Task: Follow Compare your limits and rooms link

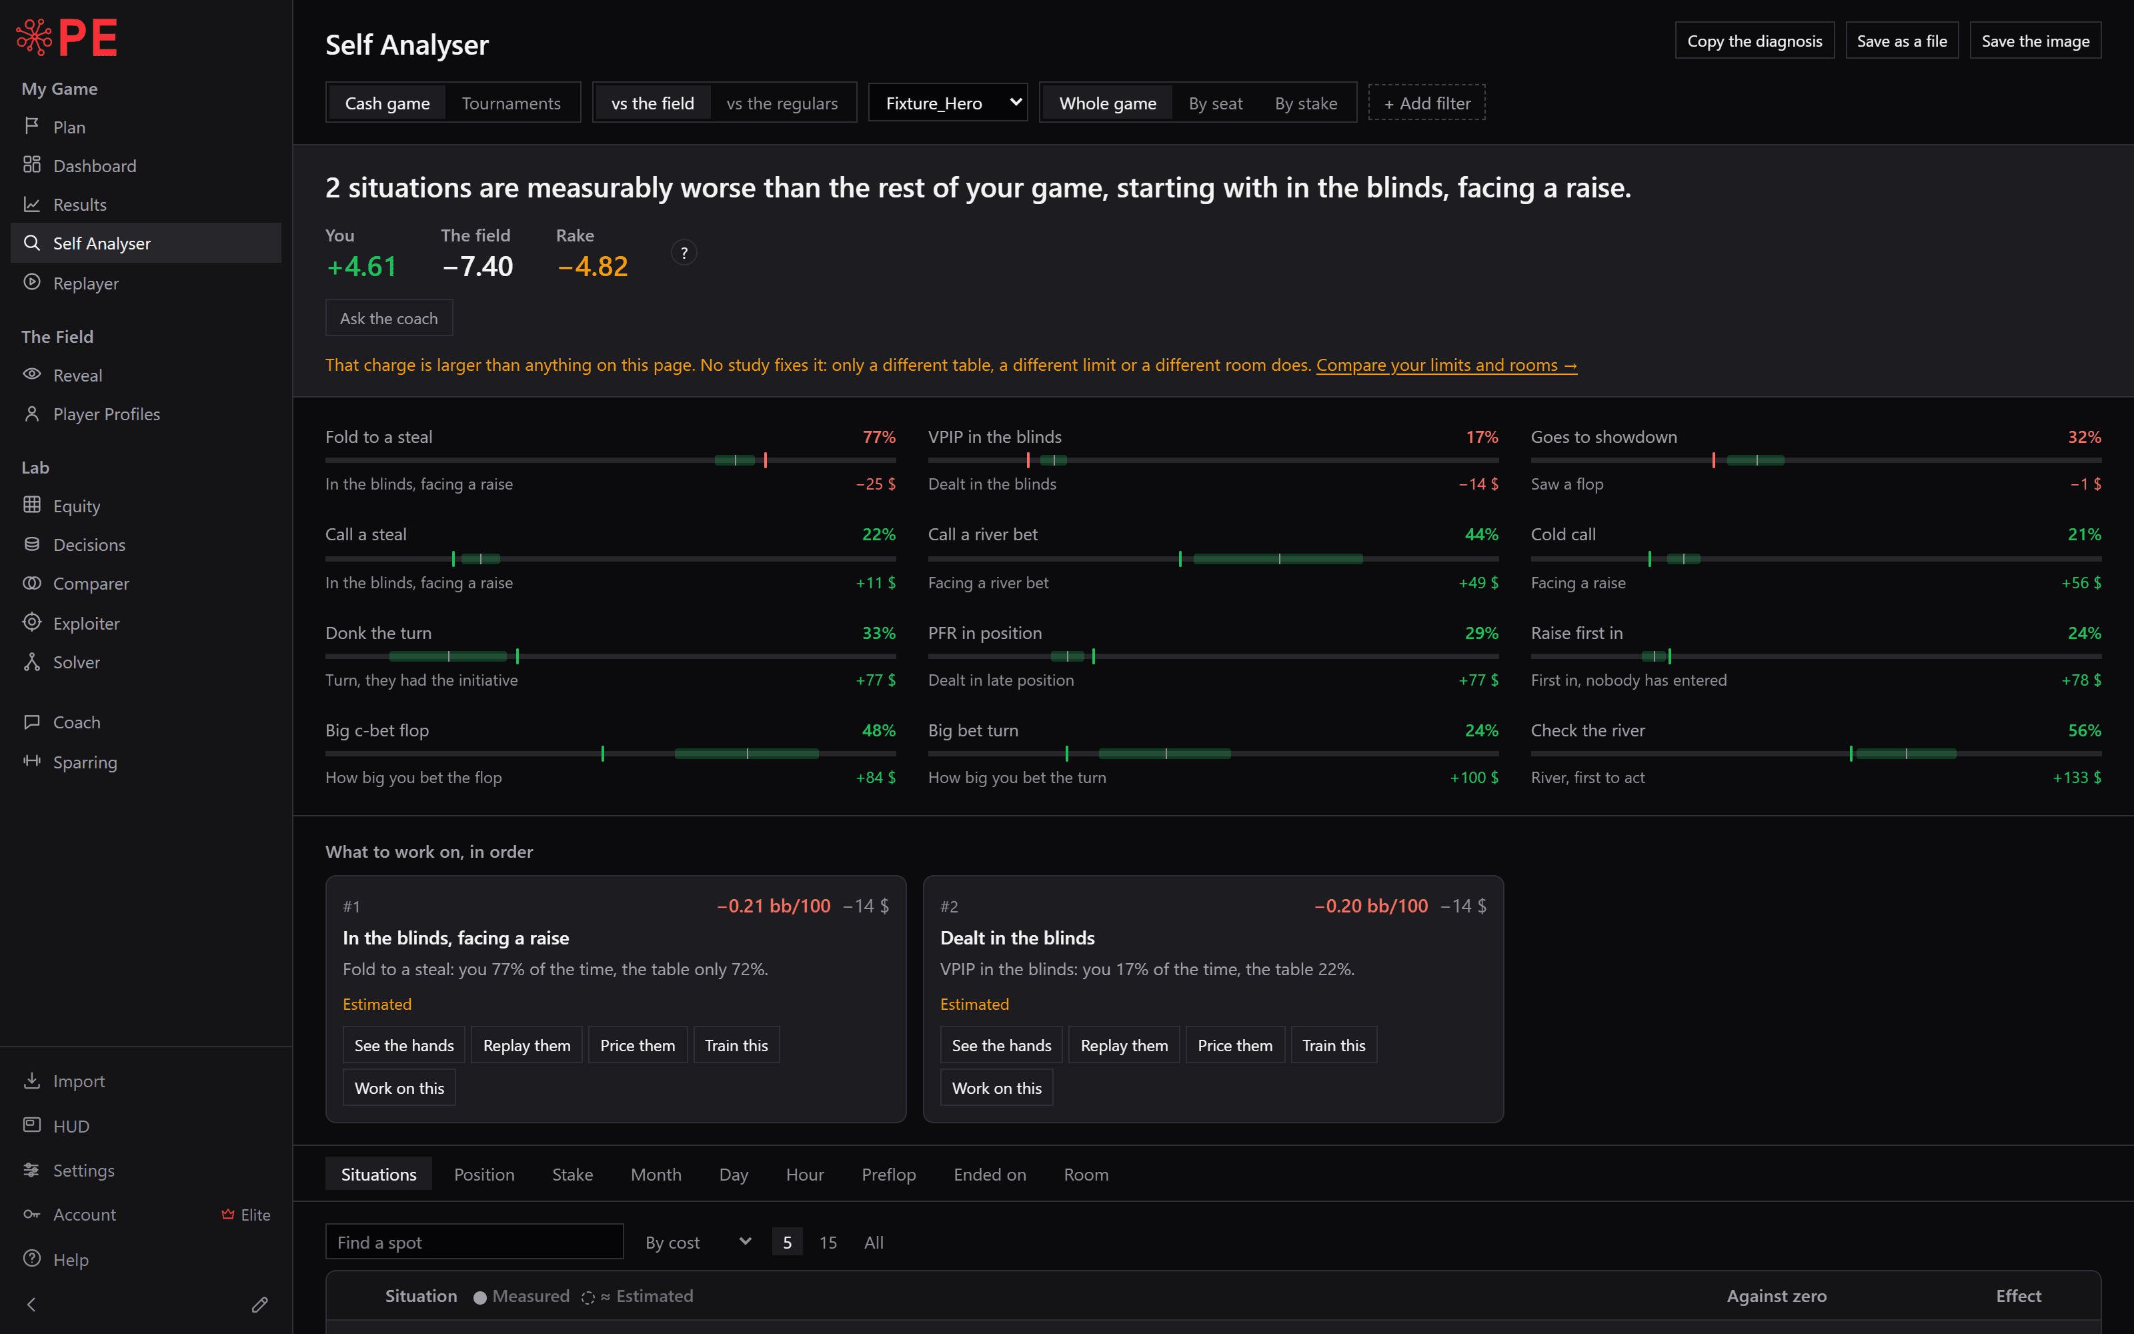Action: coord(1446,364)
